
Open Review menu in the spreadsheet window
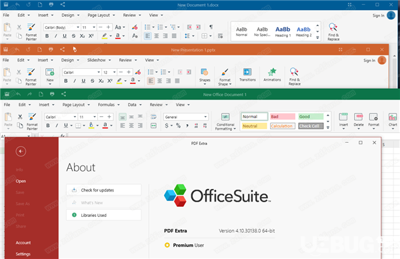[159, 105]
